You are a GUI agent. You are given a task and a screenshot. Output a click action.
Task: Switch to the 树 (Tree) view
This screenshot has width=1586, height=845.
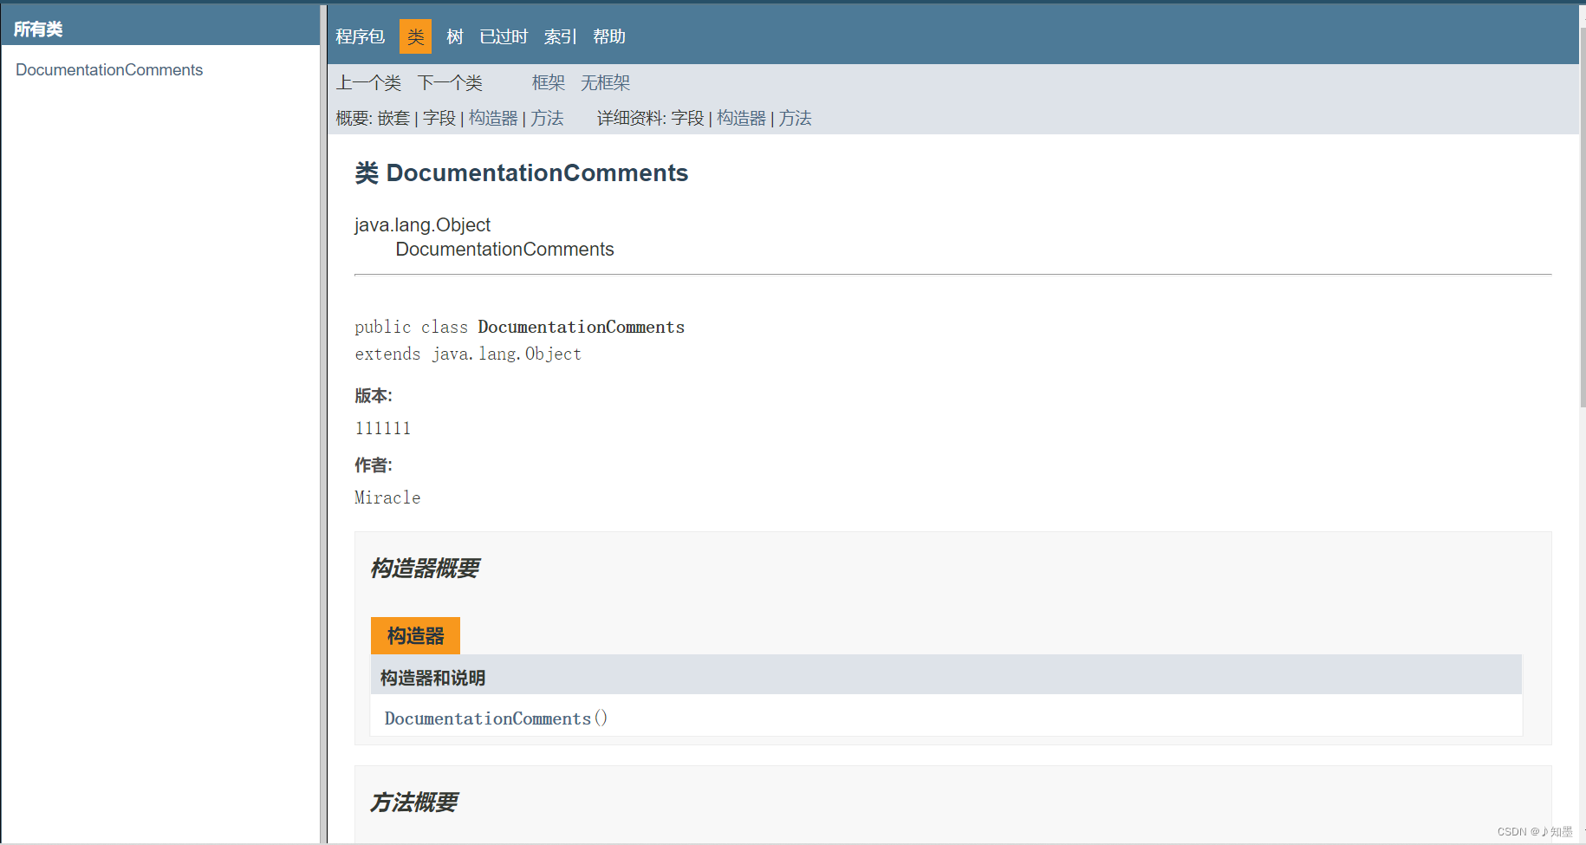454,36
